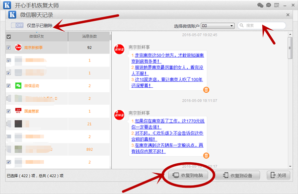
Task: Click the 关闭 button
Action: 279,175
